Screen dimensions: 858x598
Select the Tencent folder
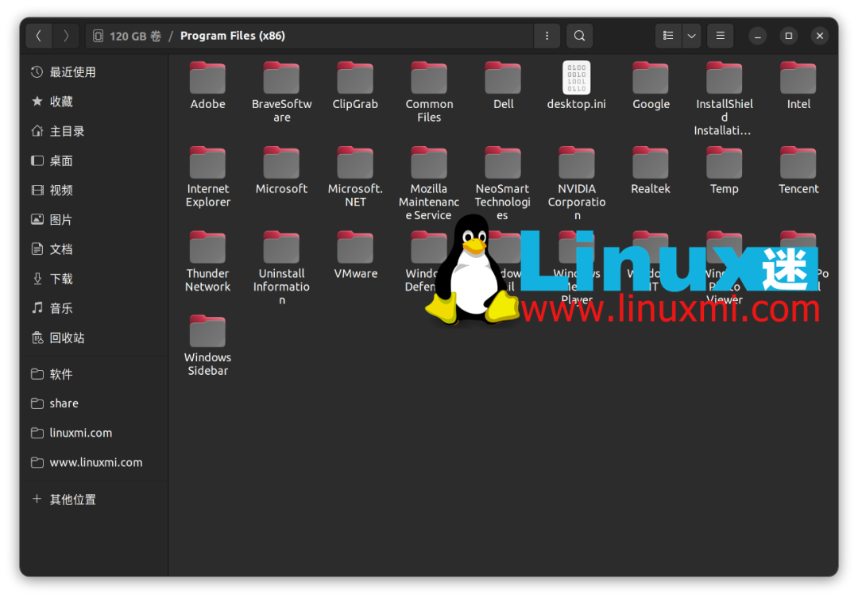(x=798, y=171)
